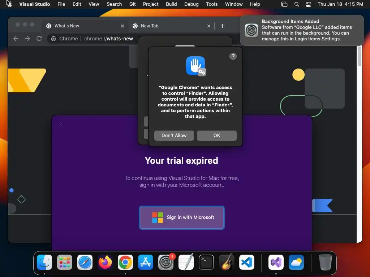Click the help question mark in the permission dialog
The image size is (370, 277).
pos(233,56)
